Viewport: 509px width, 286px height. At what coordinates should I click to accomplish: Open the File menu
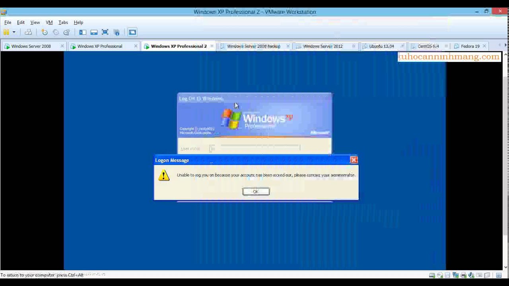click(x=8, y=22)
